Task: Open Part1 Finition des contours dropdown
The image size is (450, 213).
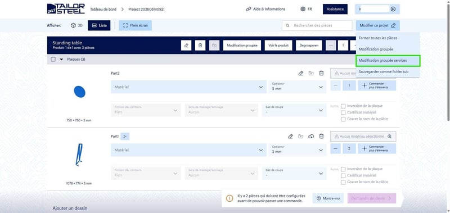Action: point(146,173)
